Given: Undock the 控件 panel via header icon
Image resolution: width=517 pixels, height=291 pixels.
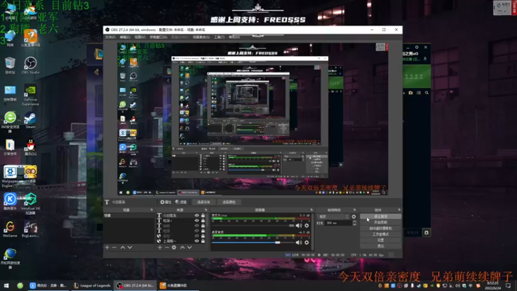Looking at the screenshot, I should [399, 210].
